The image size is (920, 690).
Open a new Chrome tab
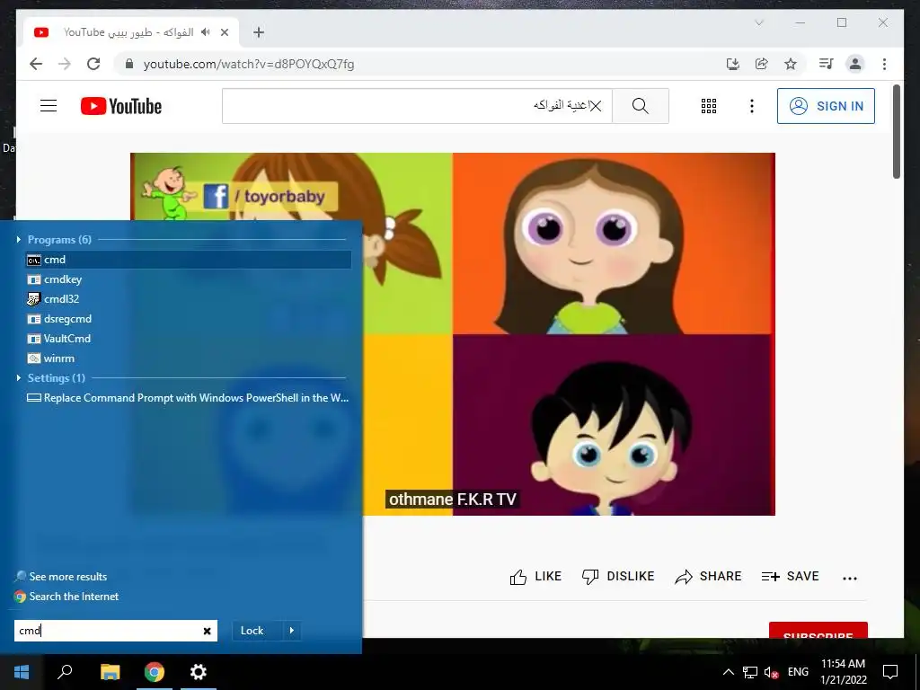259,32
